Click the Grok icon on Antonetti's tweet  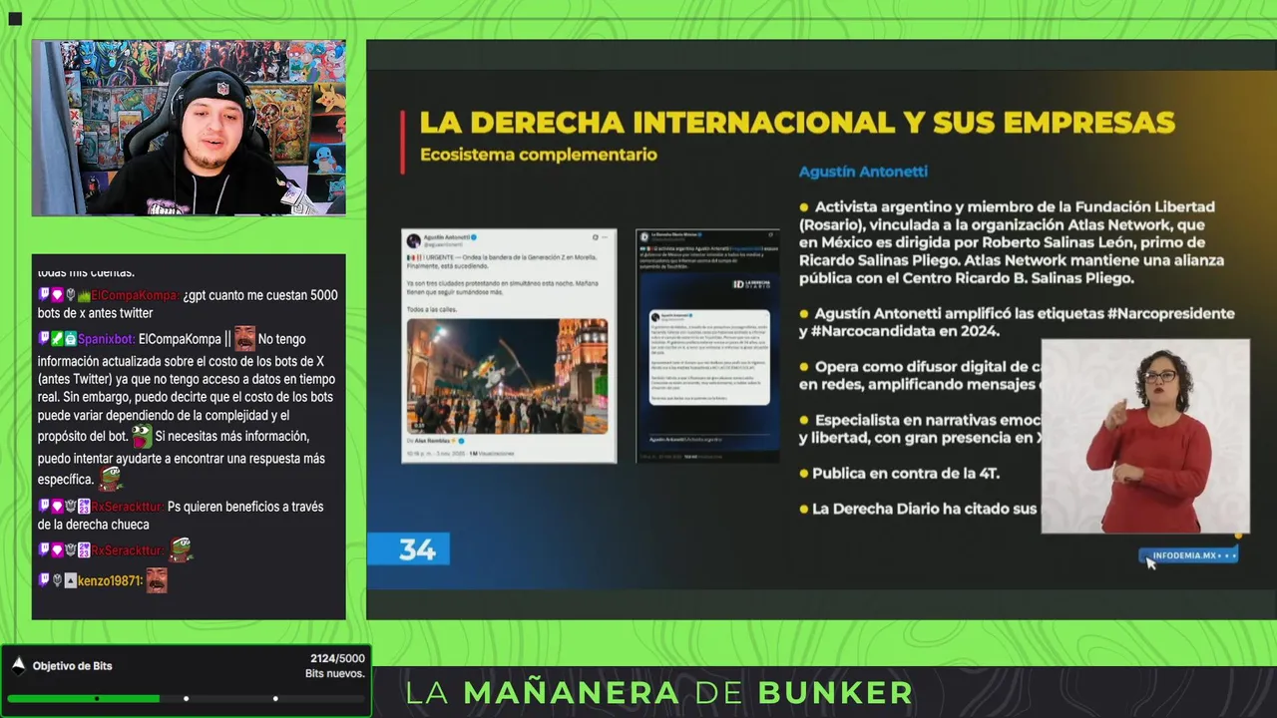(x=596, y=237)
